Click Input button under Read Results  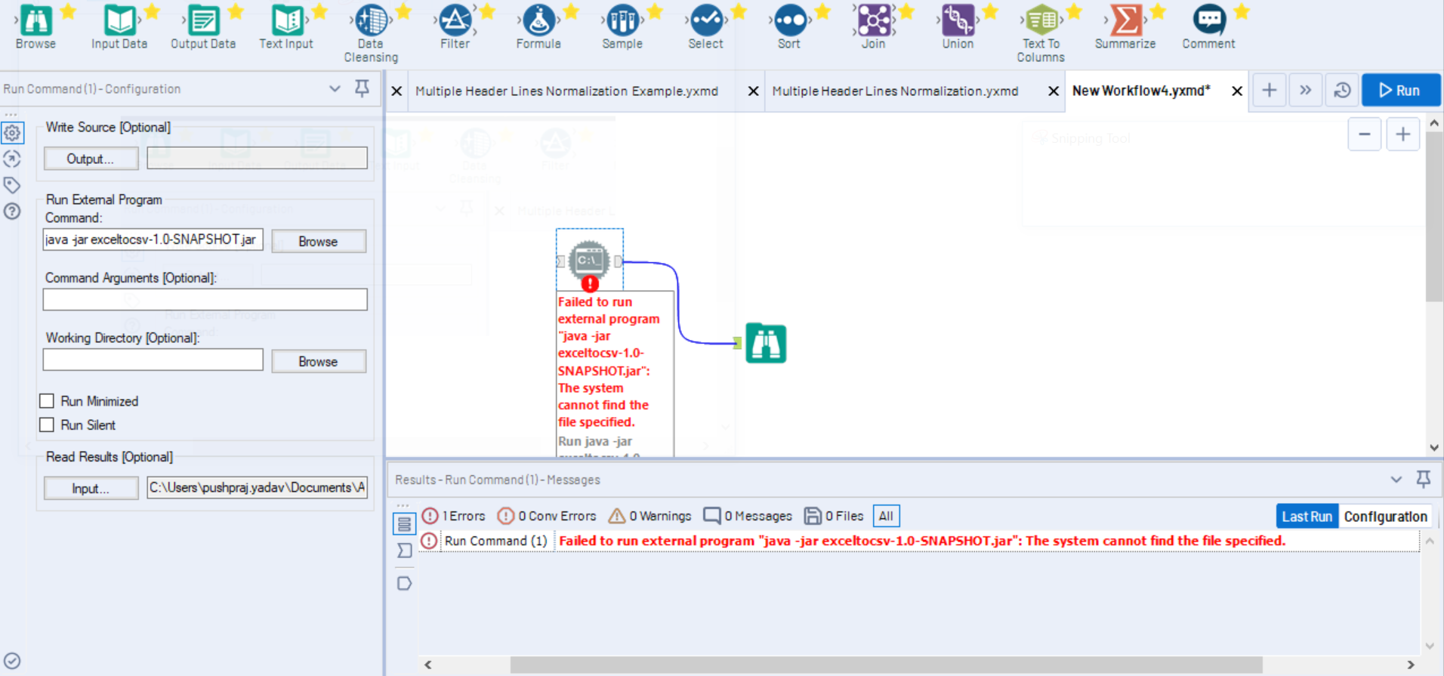pyautogui.click(x=91, y=489)
